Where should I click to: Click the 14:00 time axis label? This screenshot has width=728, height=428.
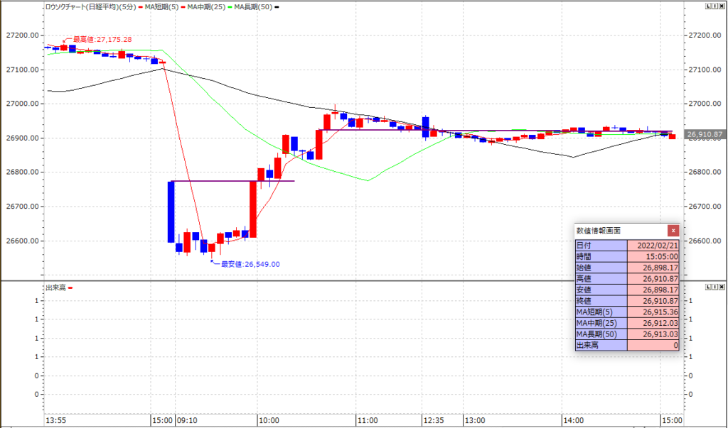[x=573, y=421]
